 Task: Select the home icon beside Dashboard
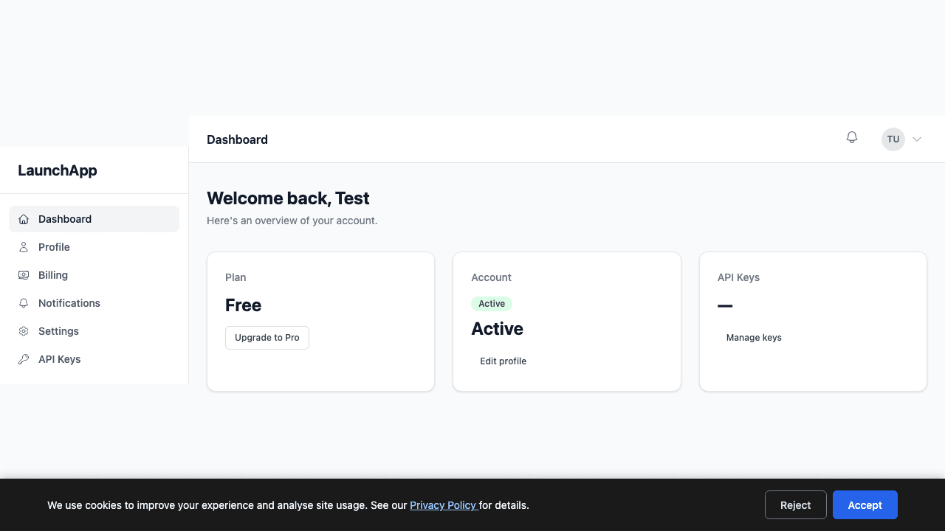pyautogui.click(x=24, y=218)
